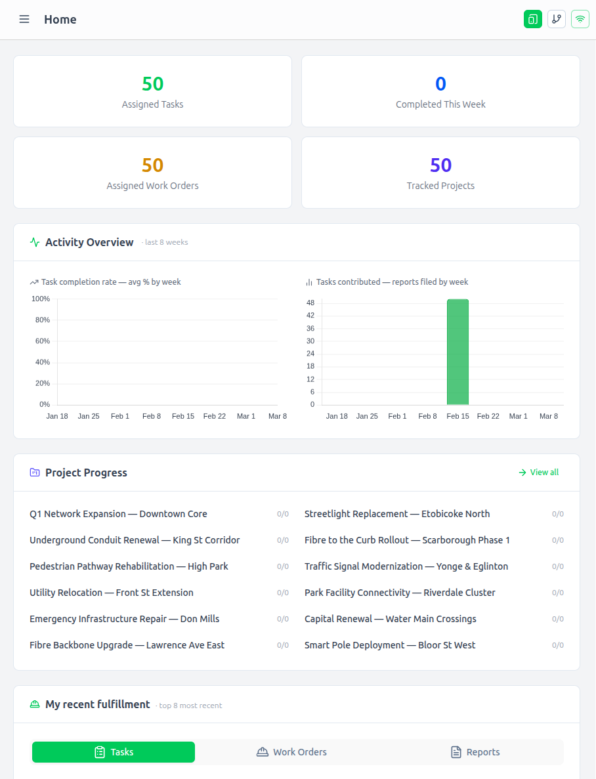Screen dimensions: 596x779
Task: Open the Q1 Network Expansion — Downtown Core project
Action: [118, 514]
